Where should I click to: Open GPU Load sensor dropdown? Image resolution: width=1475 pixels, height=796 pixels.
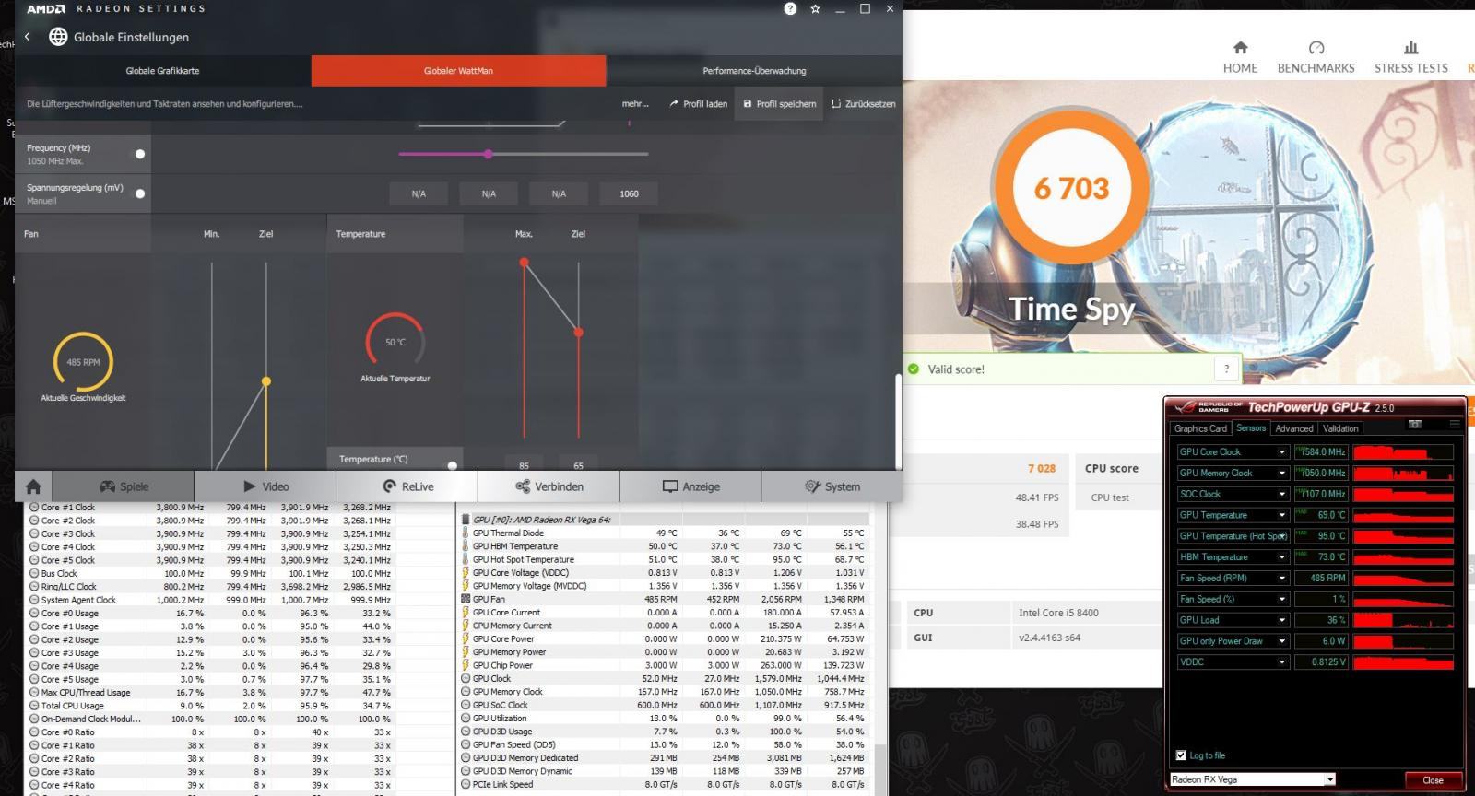(1281, 621)
